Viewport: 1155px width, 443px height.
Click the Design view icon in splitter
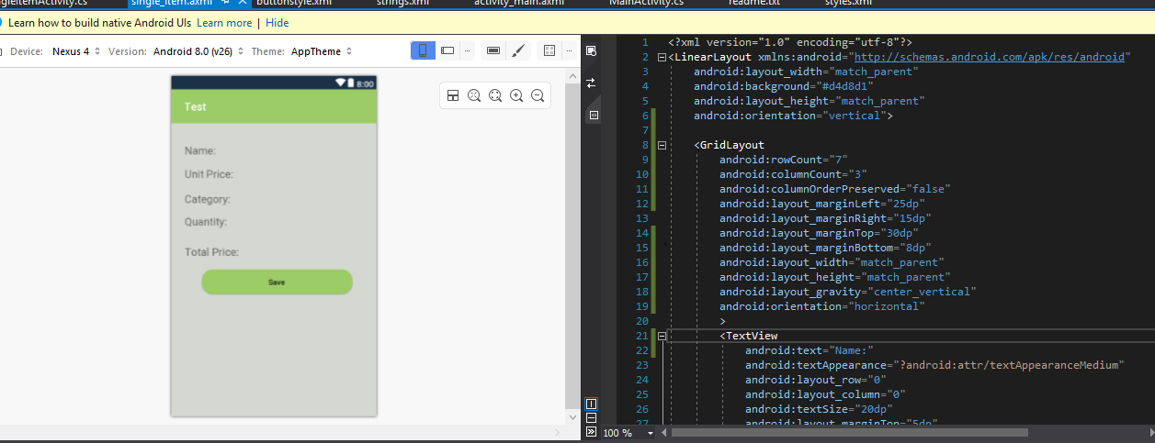(591, 50)
